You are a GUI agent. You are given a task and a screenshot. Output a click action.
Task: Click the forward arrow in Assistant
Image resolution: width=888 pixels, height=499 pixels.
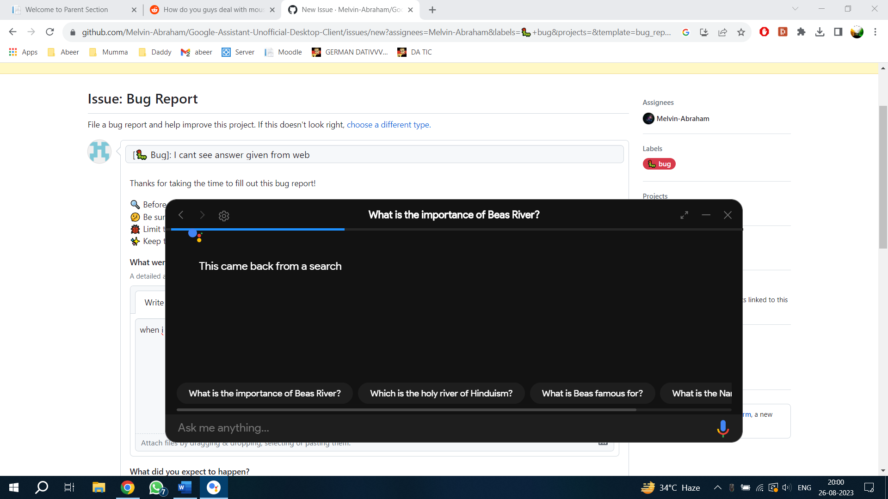tap(202, 215)
